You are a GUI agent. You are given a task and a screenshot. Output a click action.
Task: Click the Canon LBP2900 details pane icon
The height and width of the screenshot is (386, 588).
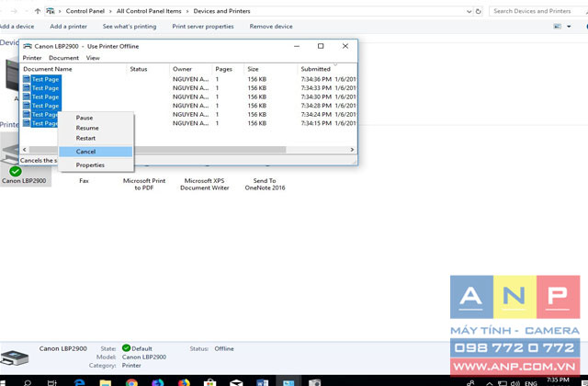tap(15, 358)
